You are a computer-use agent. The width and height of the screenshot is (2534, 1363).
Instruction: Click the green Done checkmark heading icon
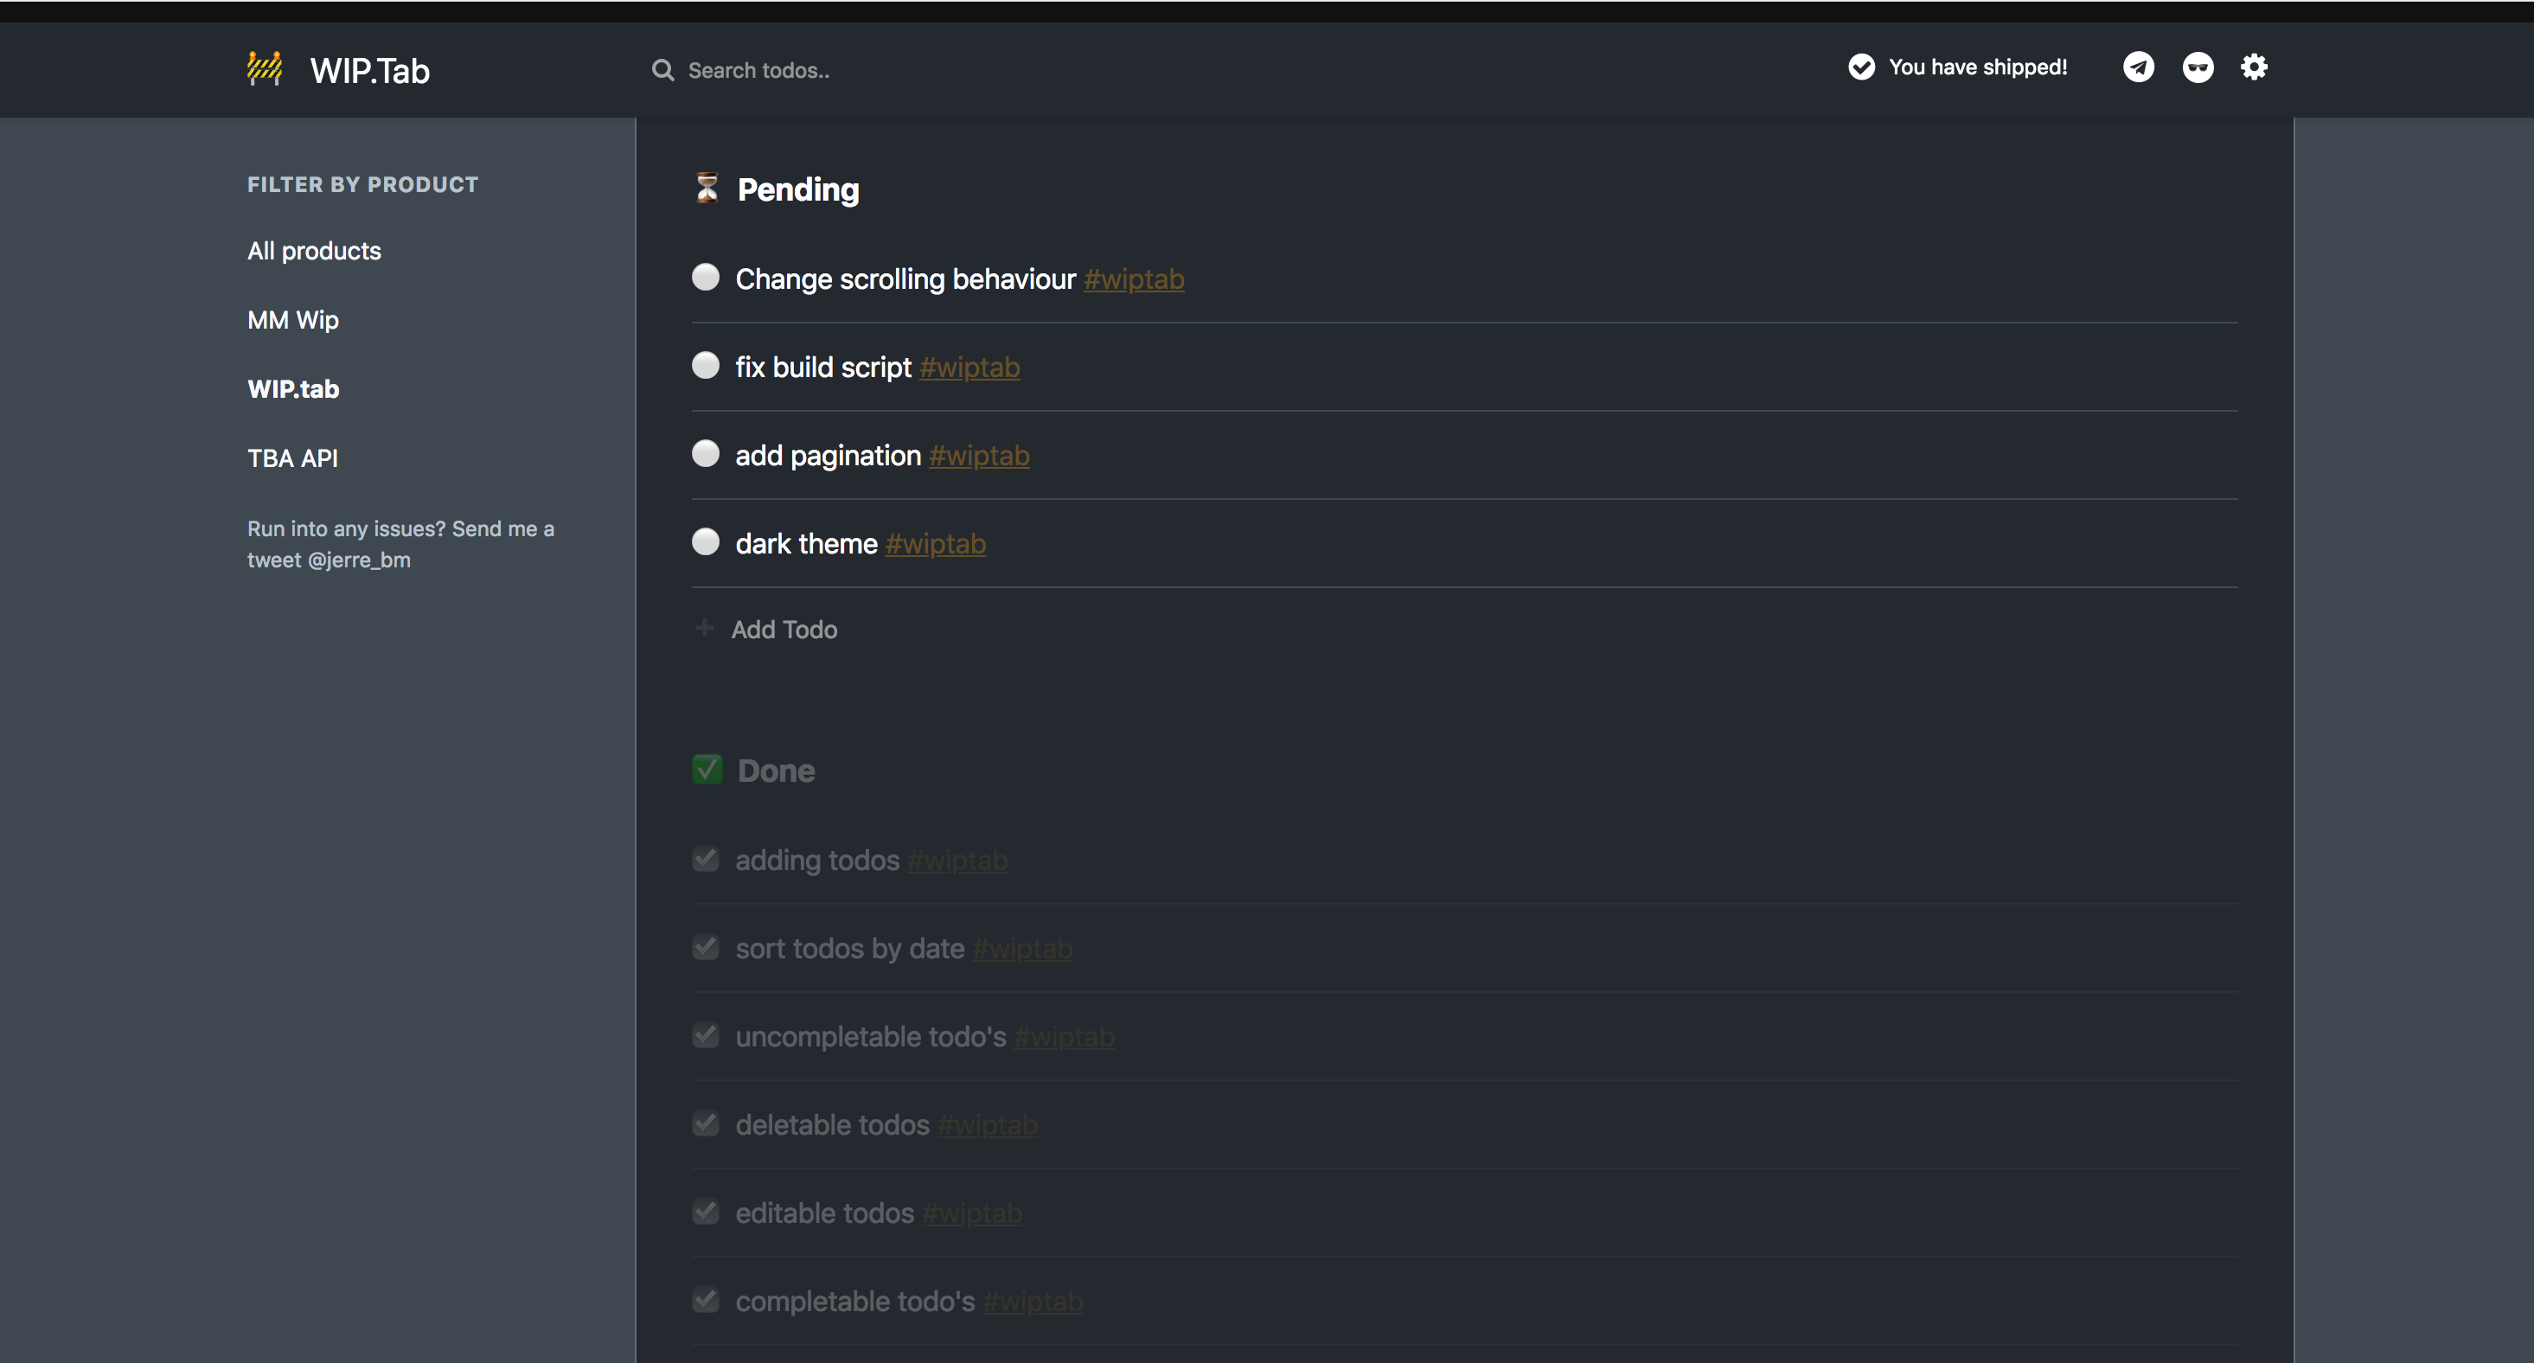click(x=707, y=769)
